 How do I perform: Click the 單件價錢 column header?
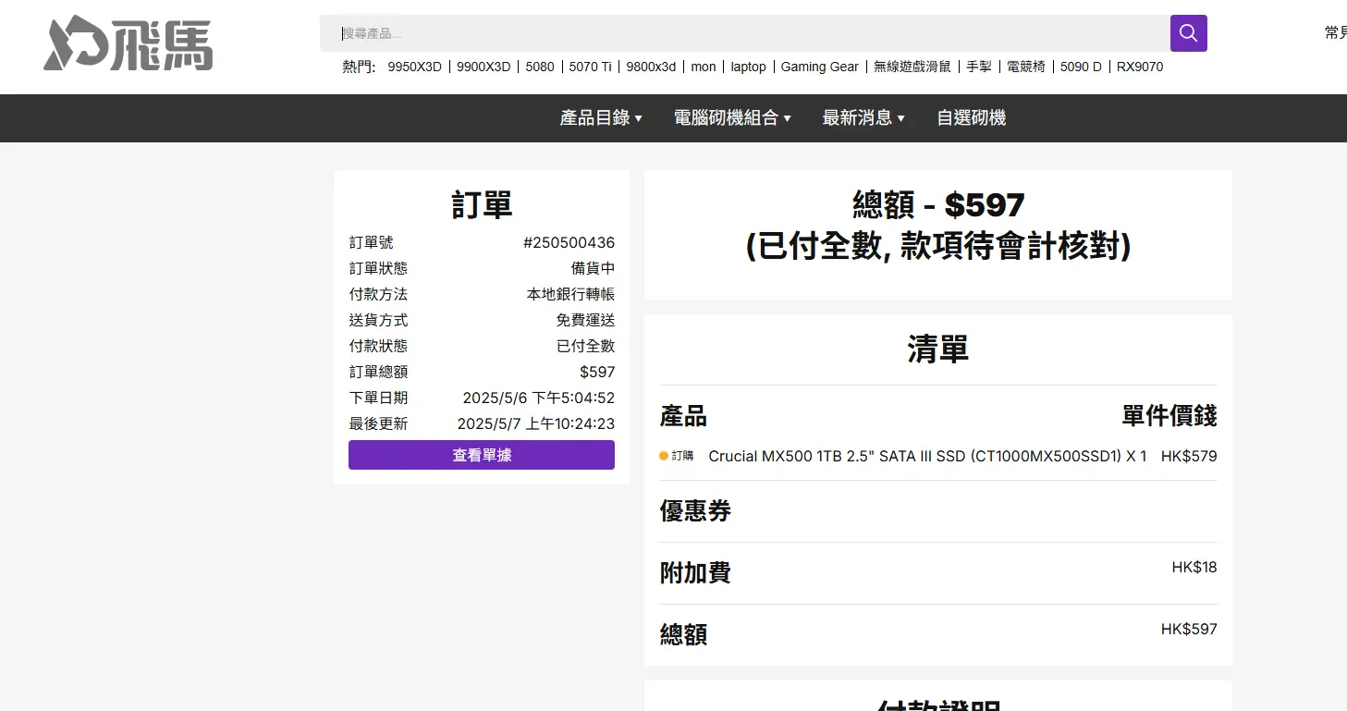coord(1169,416)
